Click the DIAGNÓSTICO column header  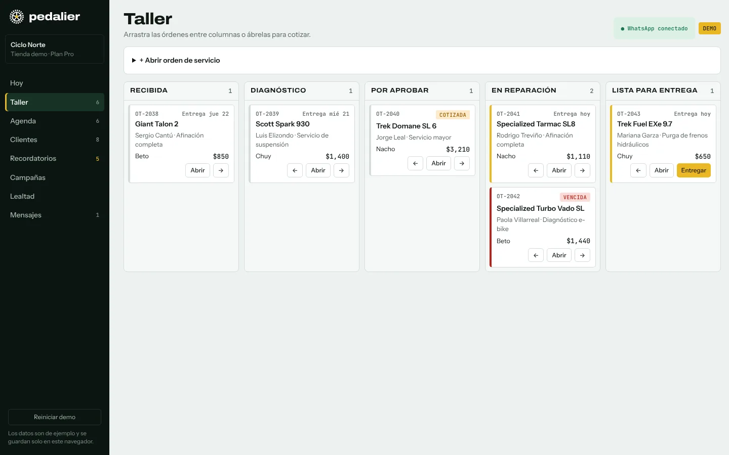(x=302, y=90)
